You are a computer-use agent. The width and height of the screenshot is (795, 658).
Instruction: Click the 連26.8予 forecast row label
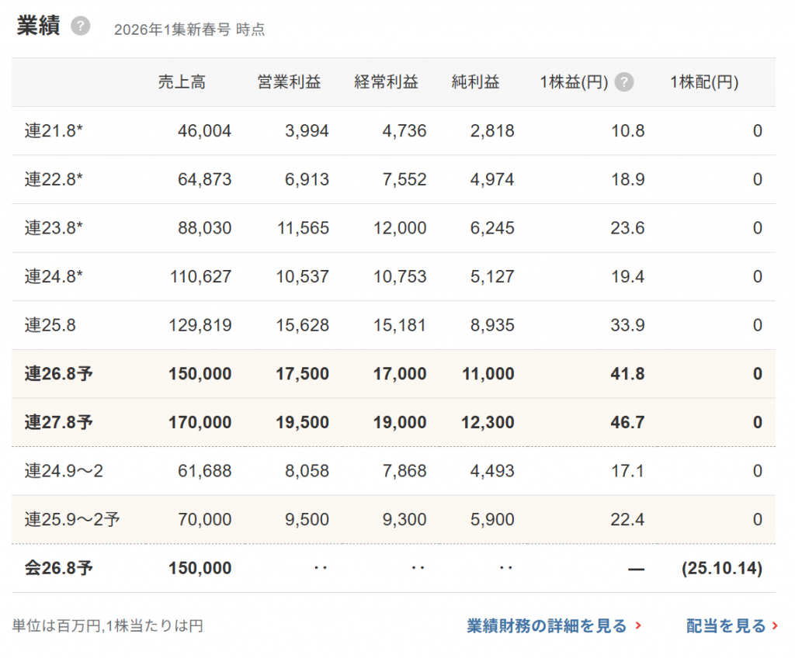(x=58, y=374)
